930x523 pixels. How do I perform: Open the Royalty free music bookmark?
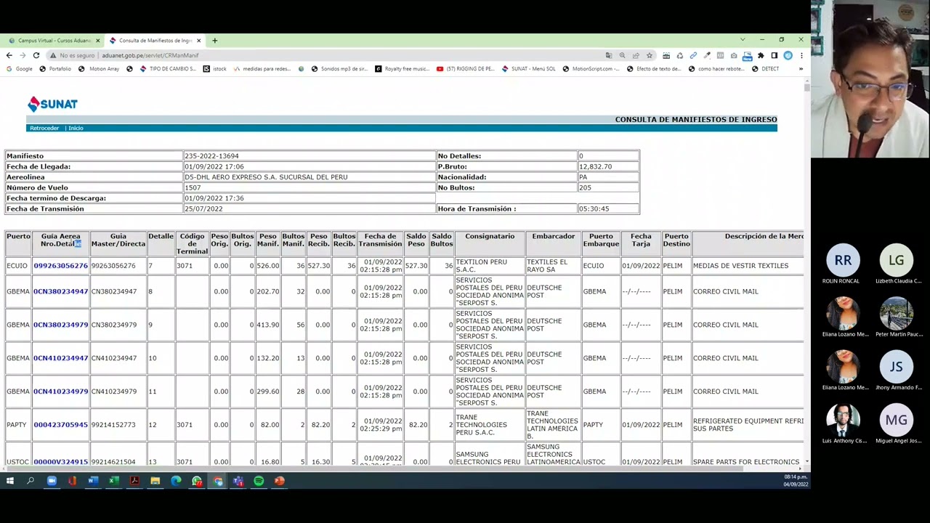402,69
